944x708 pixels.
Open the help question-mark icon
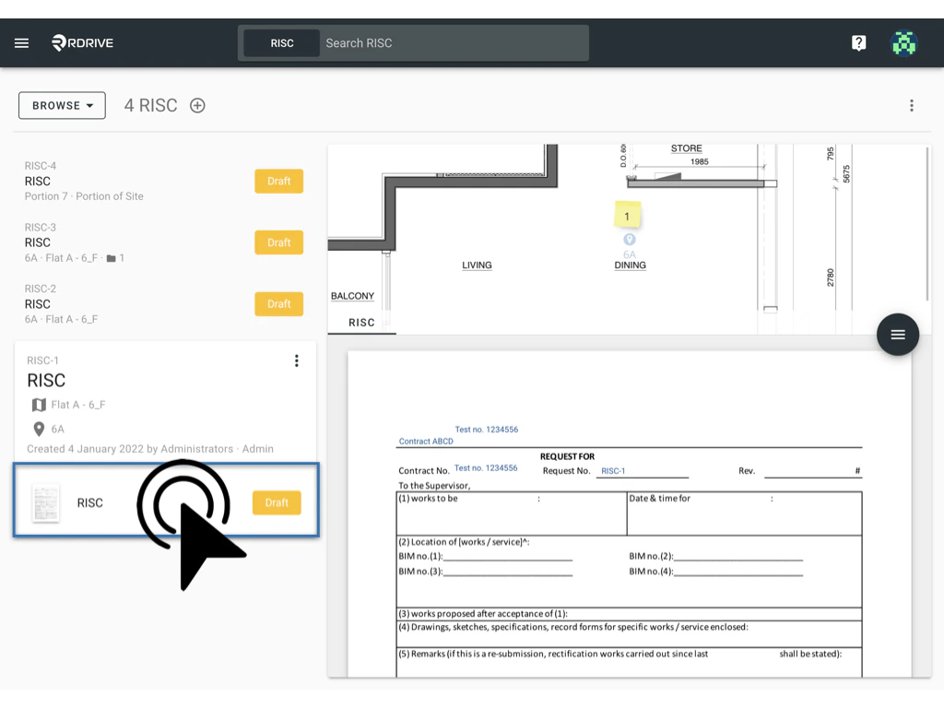(x=858, y=42)
